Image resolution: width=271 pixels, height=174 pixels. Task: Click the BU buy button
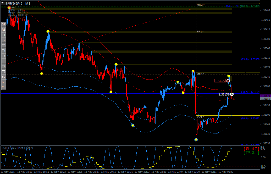click(4, 77)
